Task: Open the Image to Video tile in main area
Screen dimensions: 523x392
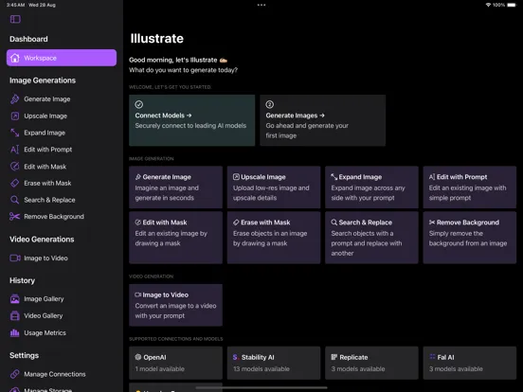Action: click(x=175, y=305)
